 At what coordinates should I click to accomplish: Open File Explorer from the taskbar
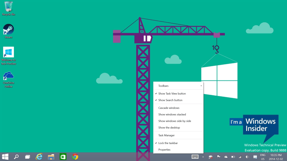click(x=51, y=157)
